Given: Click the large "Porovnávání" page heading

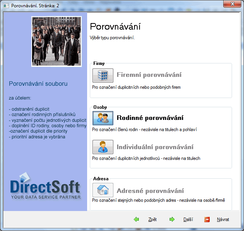Looking at the screenshot, I should coord(115,27).
